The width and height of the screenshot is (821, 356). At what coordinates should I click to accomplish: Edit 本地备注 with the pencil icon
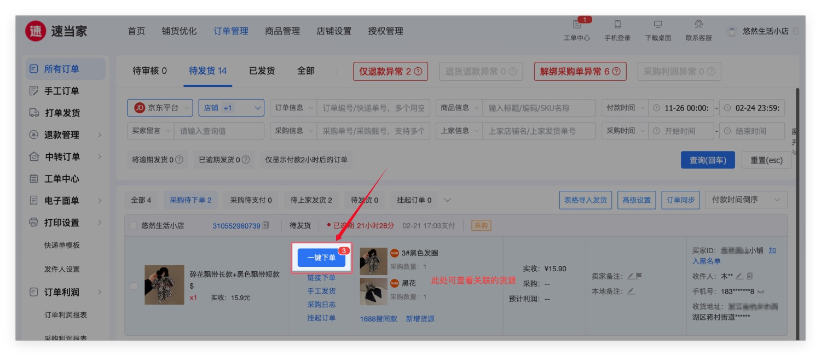tap(632, 291)
